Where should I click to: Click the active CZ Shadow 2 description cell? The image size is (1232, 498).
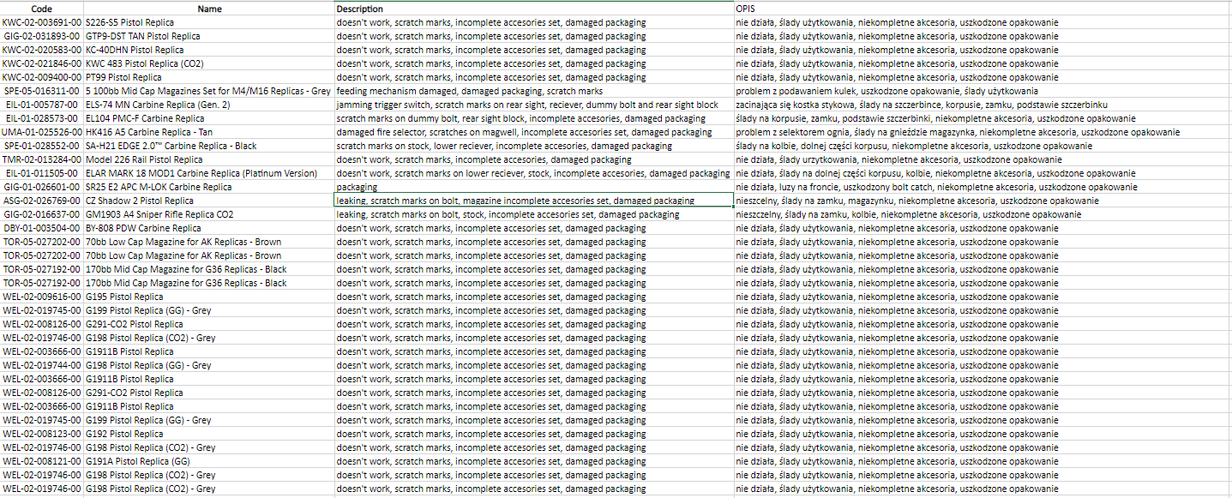532,201
